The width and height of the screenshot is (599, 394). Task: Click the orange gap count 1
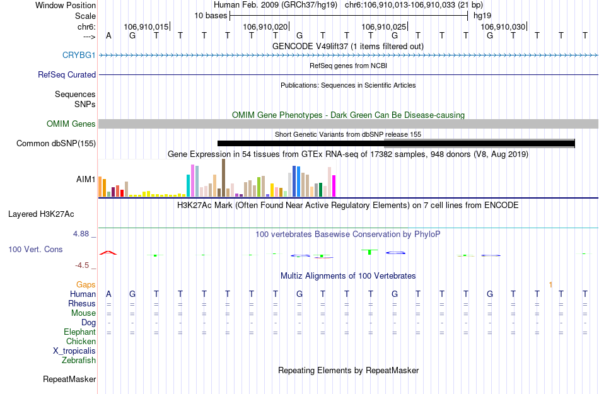tap(550, 284)
